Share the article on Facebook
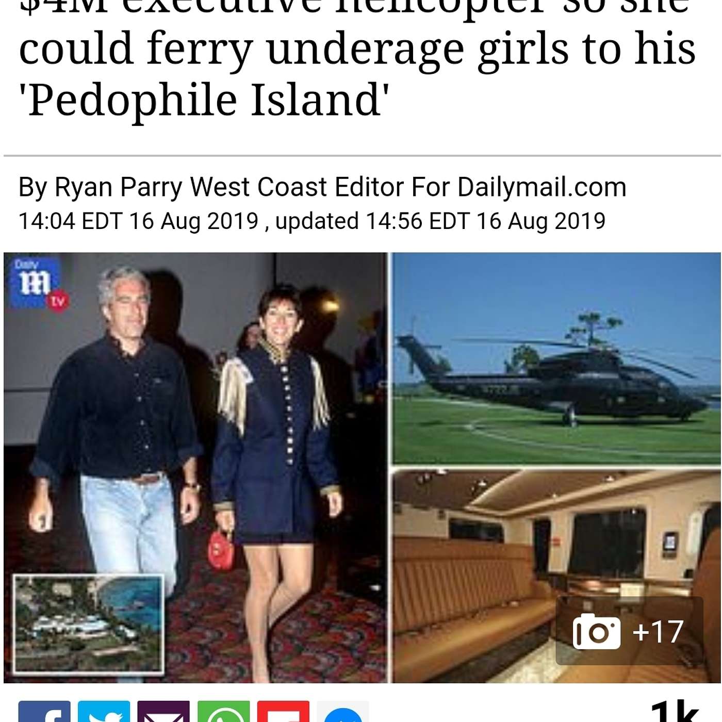Image resolution: width=722 pixels, height=722 pixels. coord(44,712)
